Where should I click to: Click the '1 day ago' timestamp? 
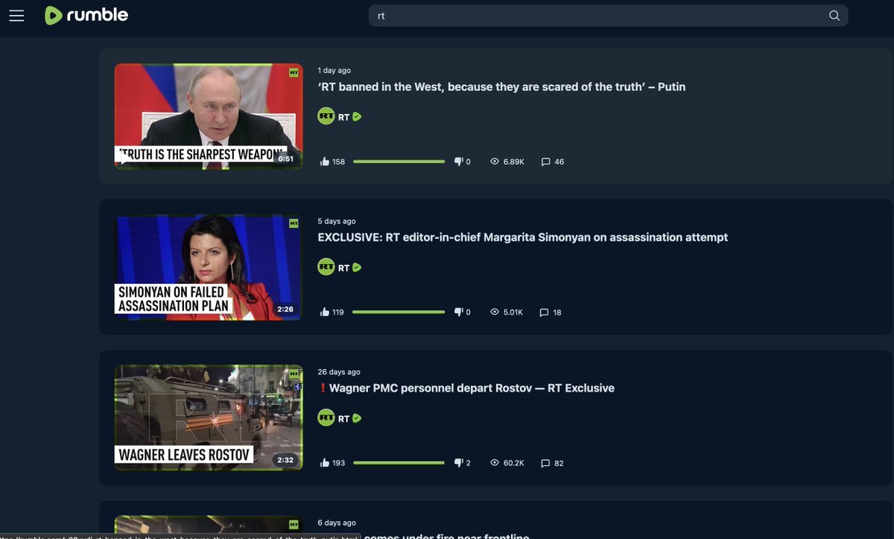335,71
